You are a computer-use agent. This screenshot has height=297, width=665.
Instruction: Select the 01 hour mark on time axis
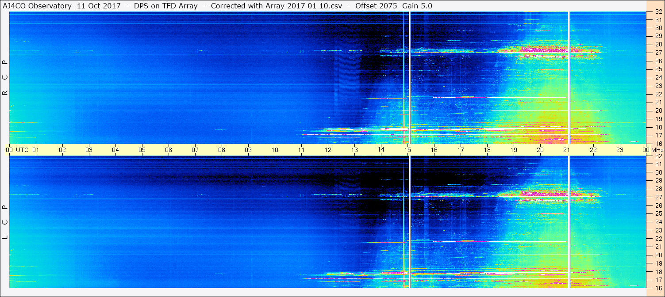coord(36,150)
